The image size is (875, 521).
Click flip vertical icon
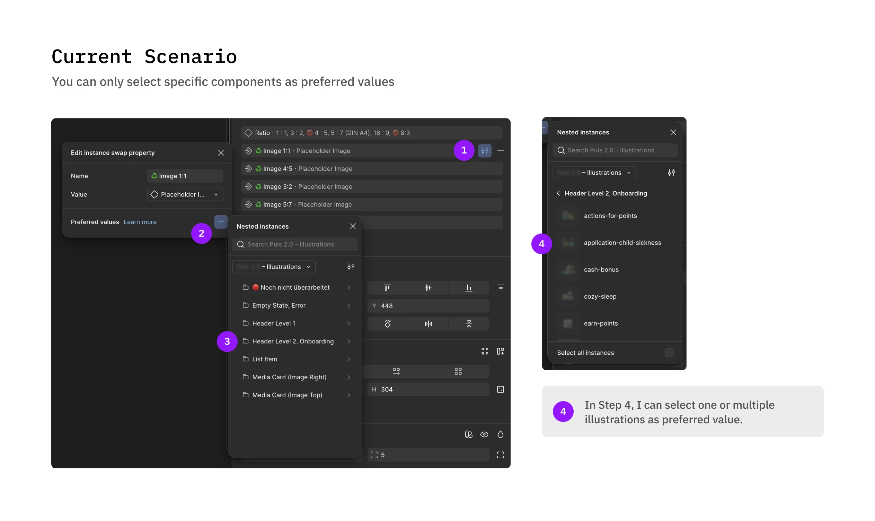tap(469, 324)
